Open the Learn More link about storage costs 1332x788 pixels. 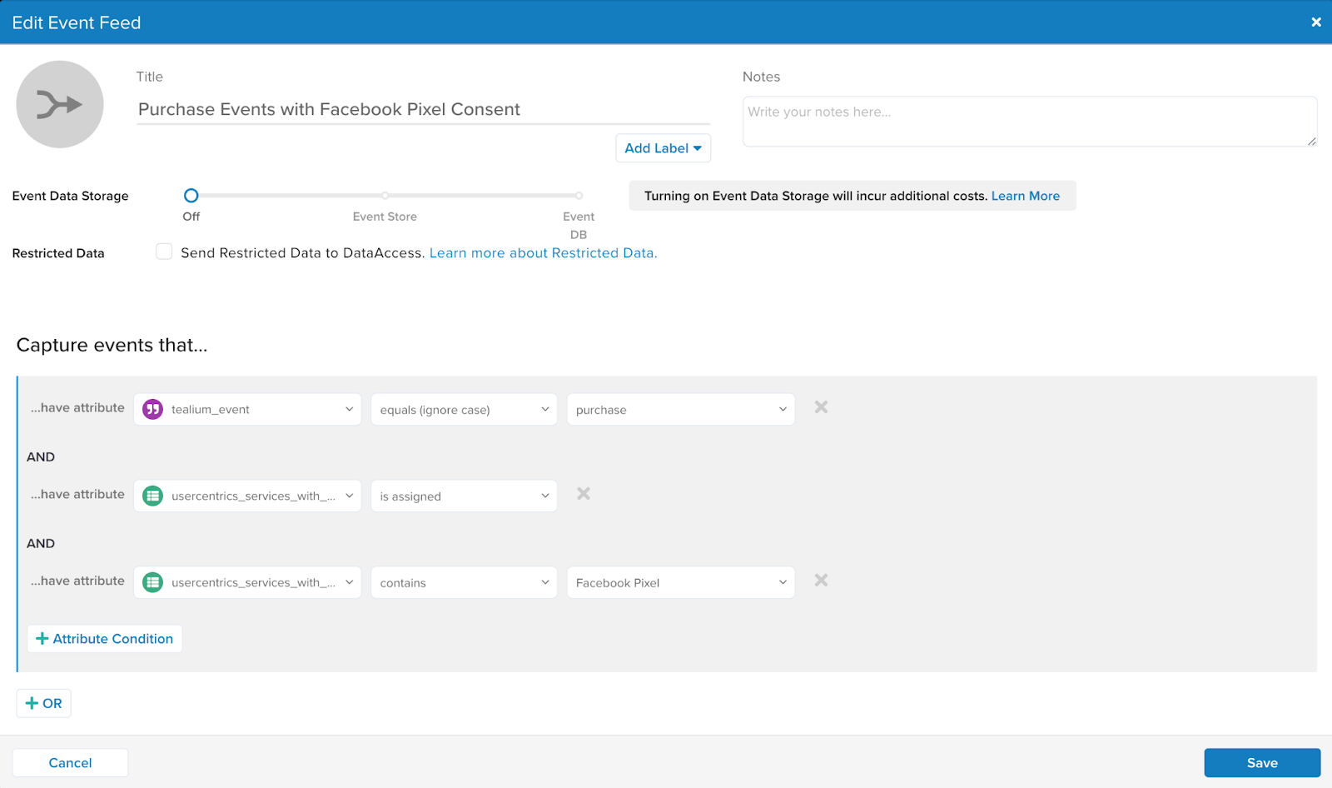pyautogui.click(x=1026, y=196)
